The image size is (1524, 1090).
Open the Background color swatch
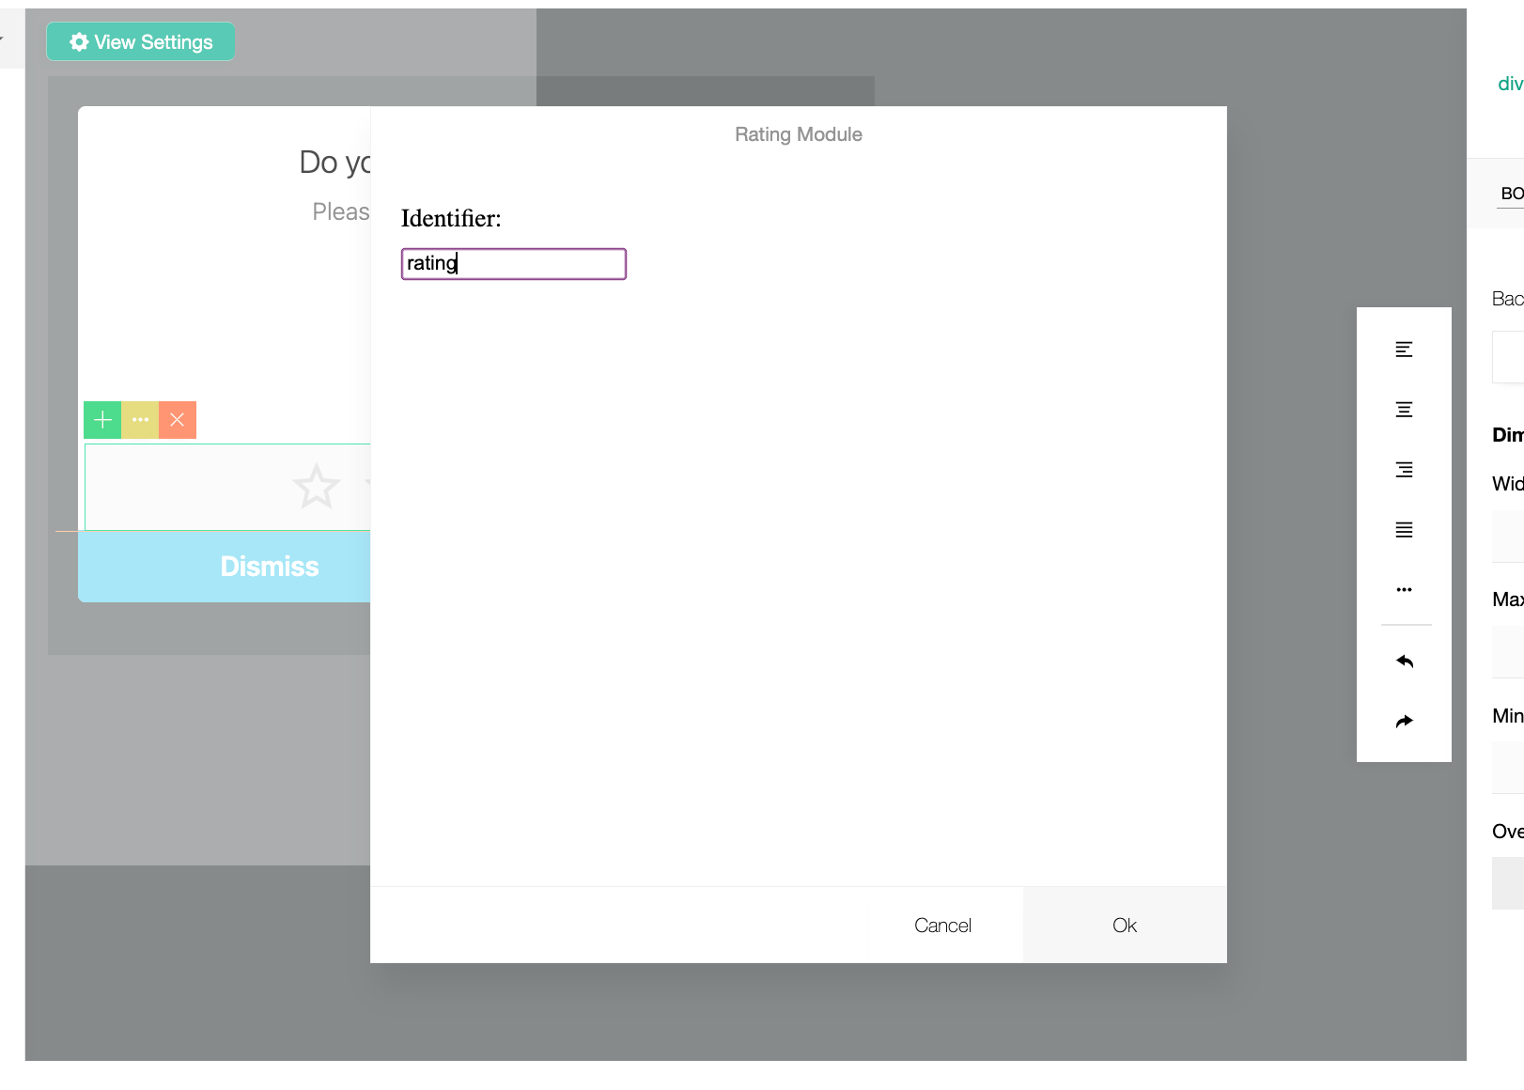tap(1508, 357)
